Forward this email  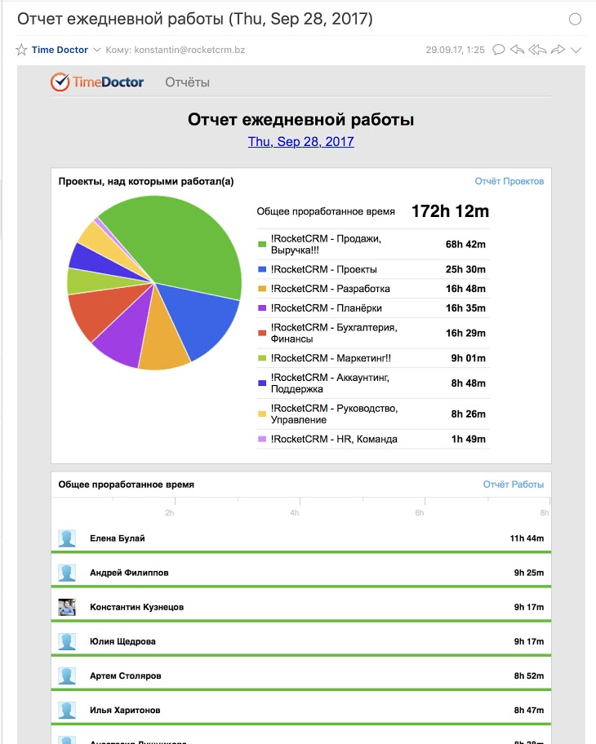(558, 50)
